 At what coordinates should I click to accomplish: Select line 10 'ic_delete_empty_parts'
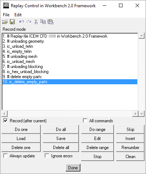coord(70,82)
